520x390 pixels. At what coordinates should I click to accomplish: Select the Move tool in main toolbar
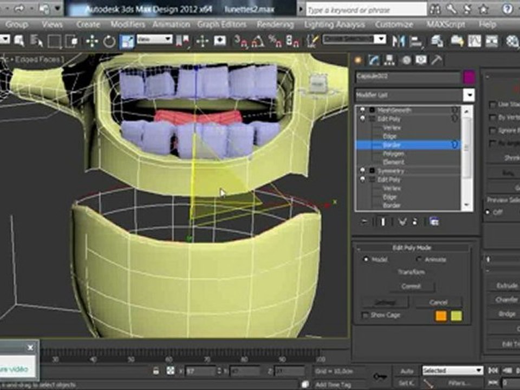[x=92, y=42]
